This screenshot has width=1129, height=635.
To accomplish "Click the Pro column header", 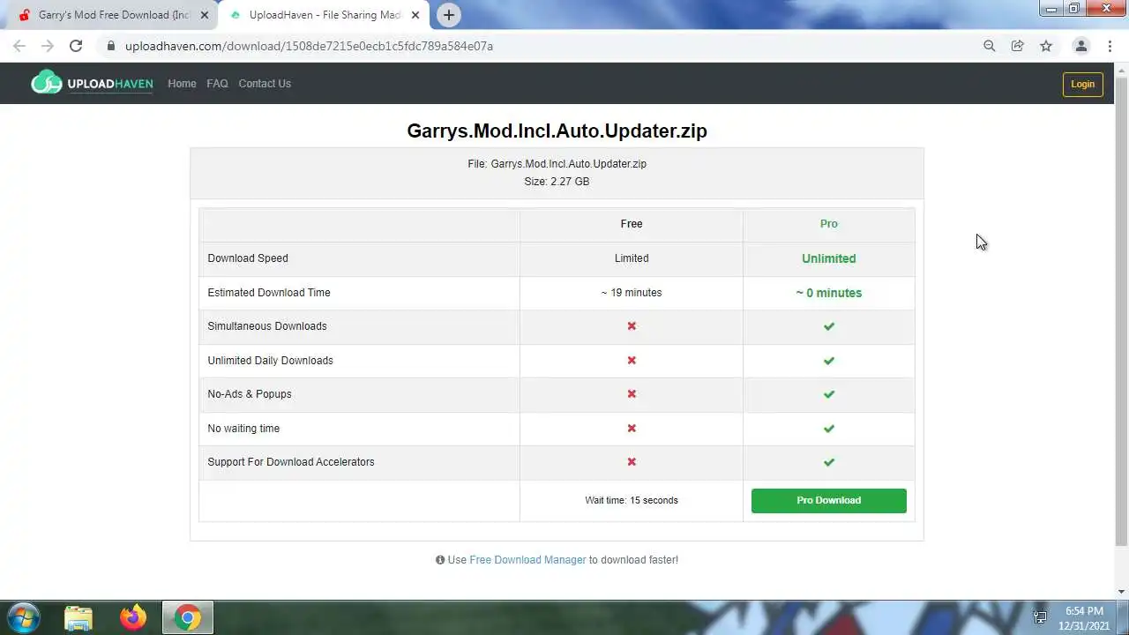I will pos(828,224).
